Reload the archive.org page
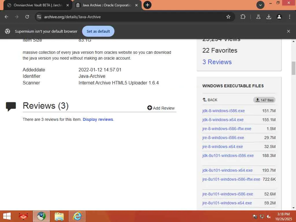This screenshot has width=296, height=222. coord(27,17)
